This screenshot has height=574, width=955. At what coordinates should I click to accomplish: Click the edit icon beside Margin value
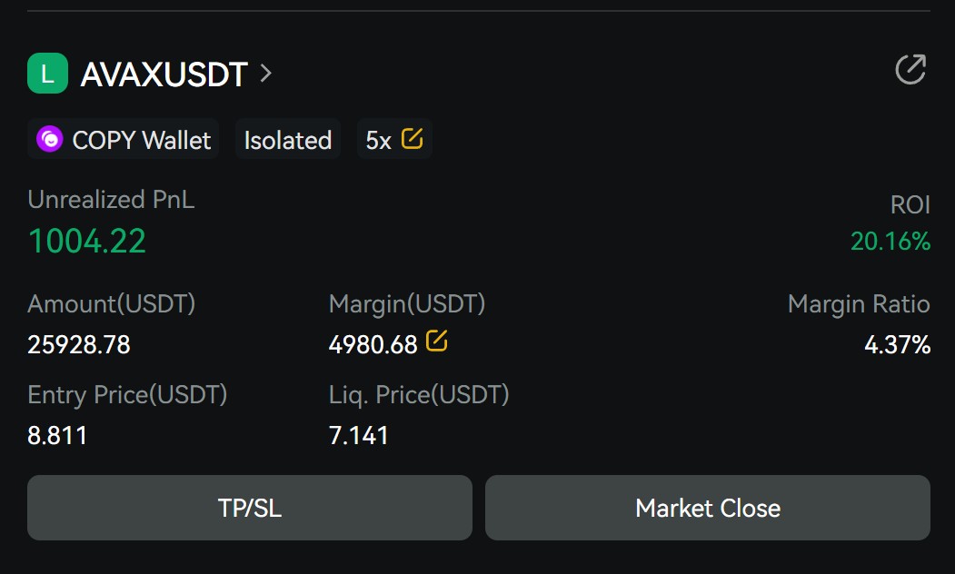pyautogui.click(x=437, y=342)
